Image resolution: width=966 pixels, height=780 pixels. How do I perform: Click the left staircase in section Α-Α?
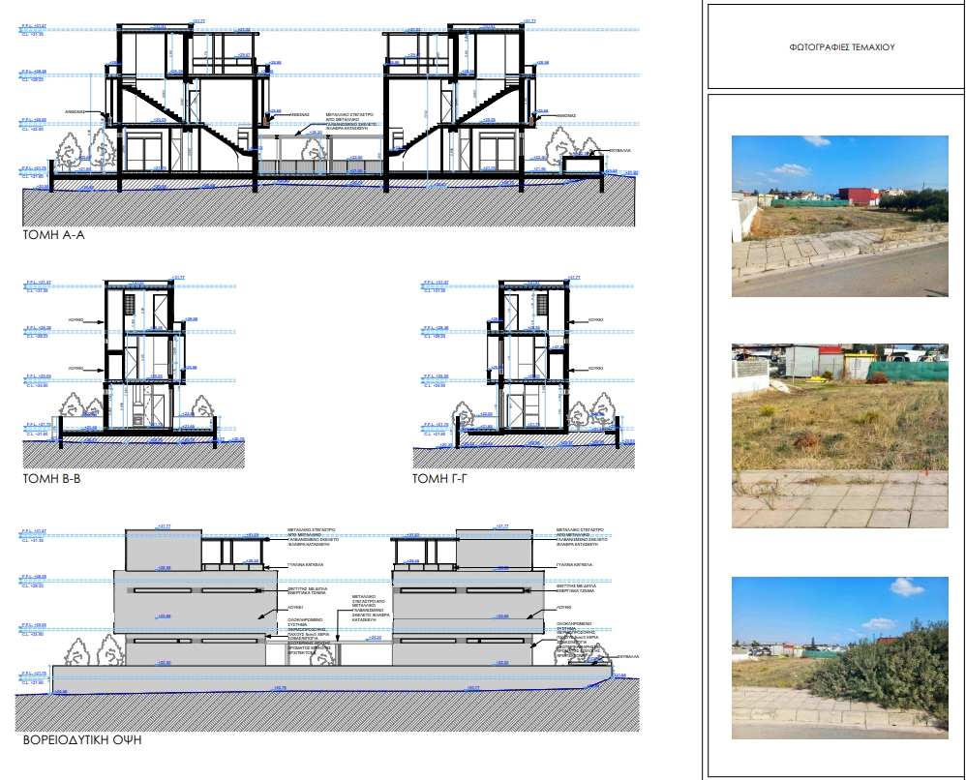click(185, 120)
